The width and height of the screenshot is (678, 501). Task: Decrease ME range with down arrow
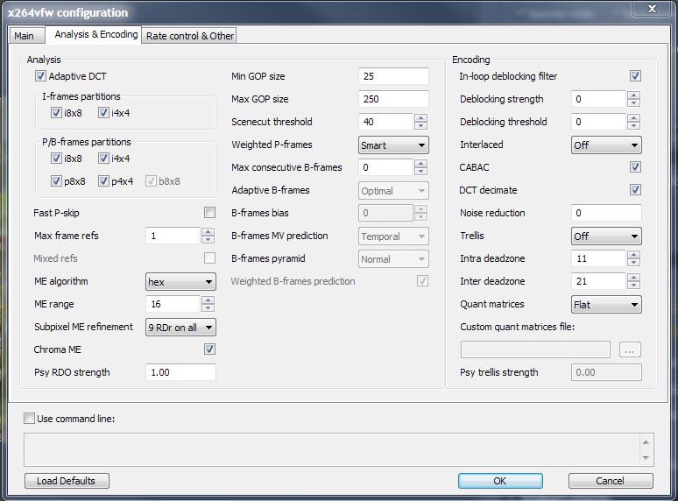(x=208, y=308)
